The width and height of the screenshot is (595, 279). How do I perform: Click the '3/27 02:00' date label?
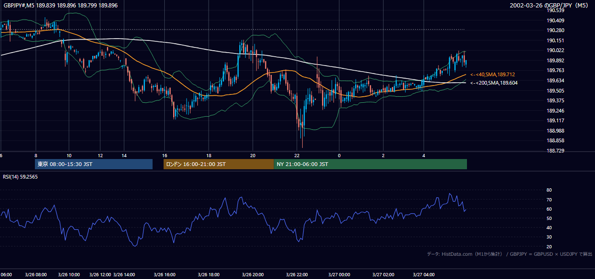coord(383,275)
